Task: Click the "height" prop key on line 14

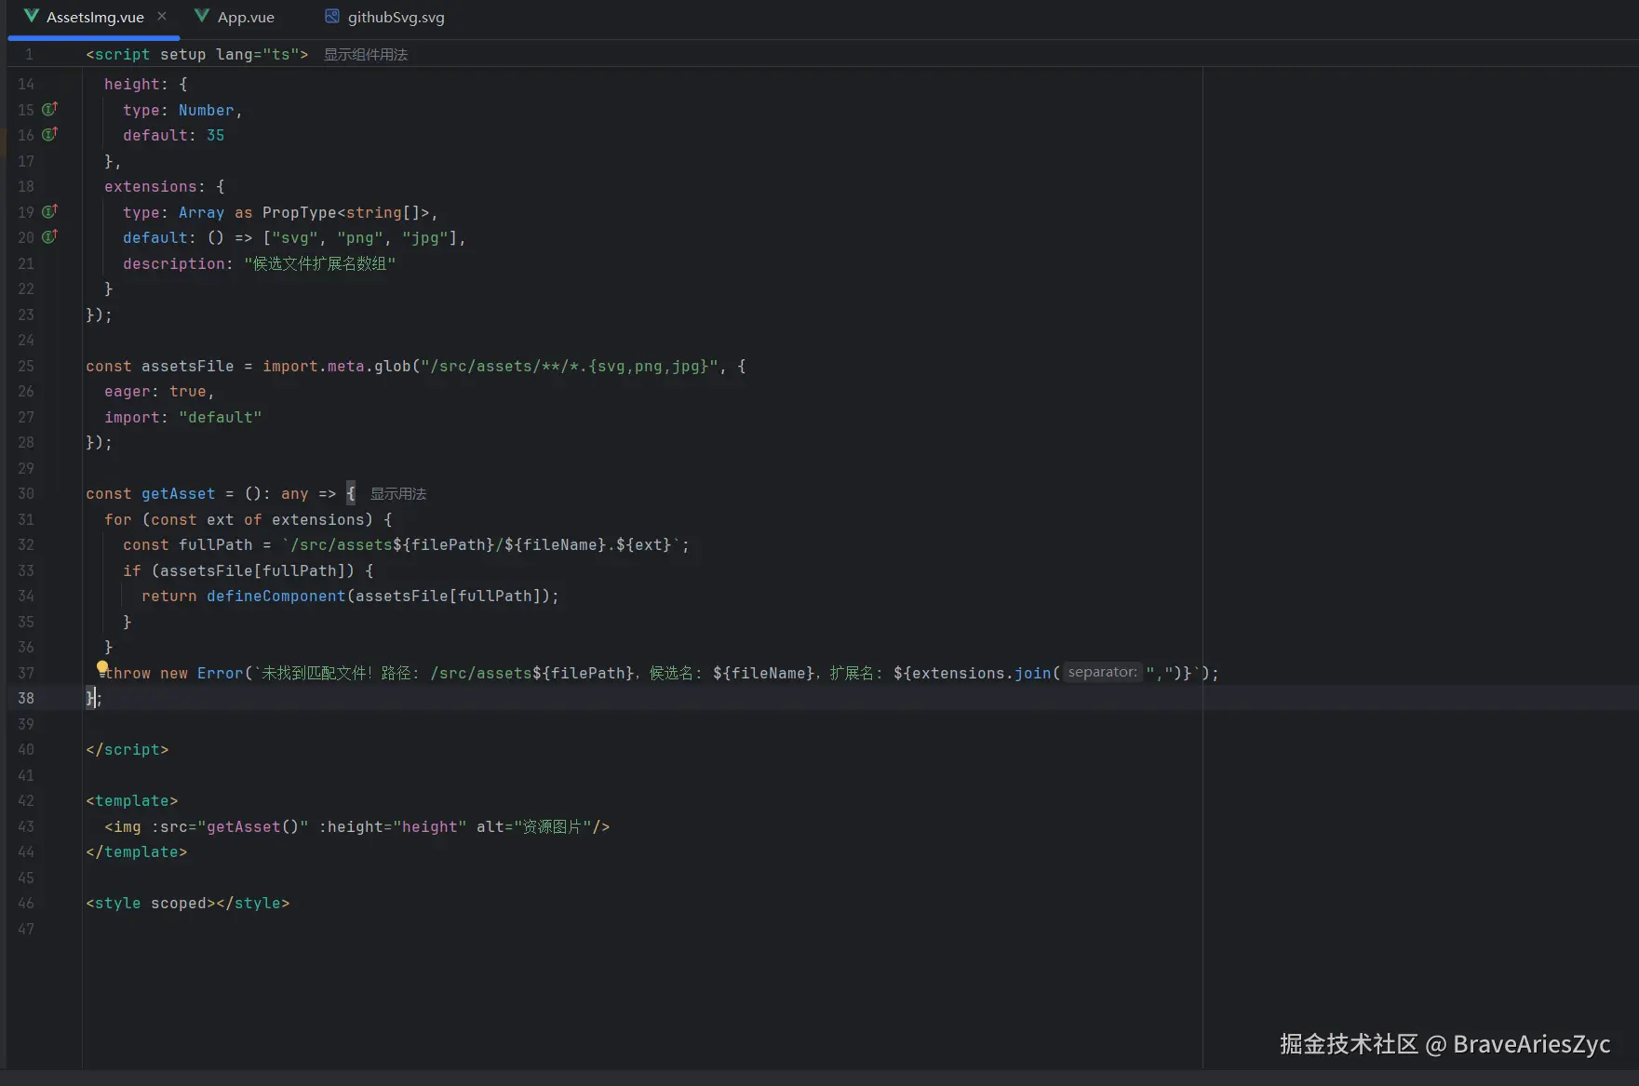Action: coord(132,85)
